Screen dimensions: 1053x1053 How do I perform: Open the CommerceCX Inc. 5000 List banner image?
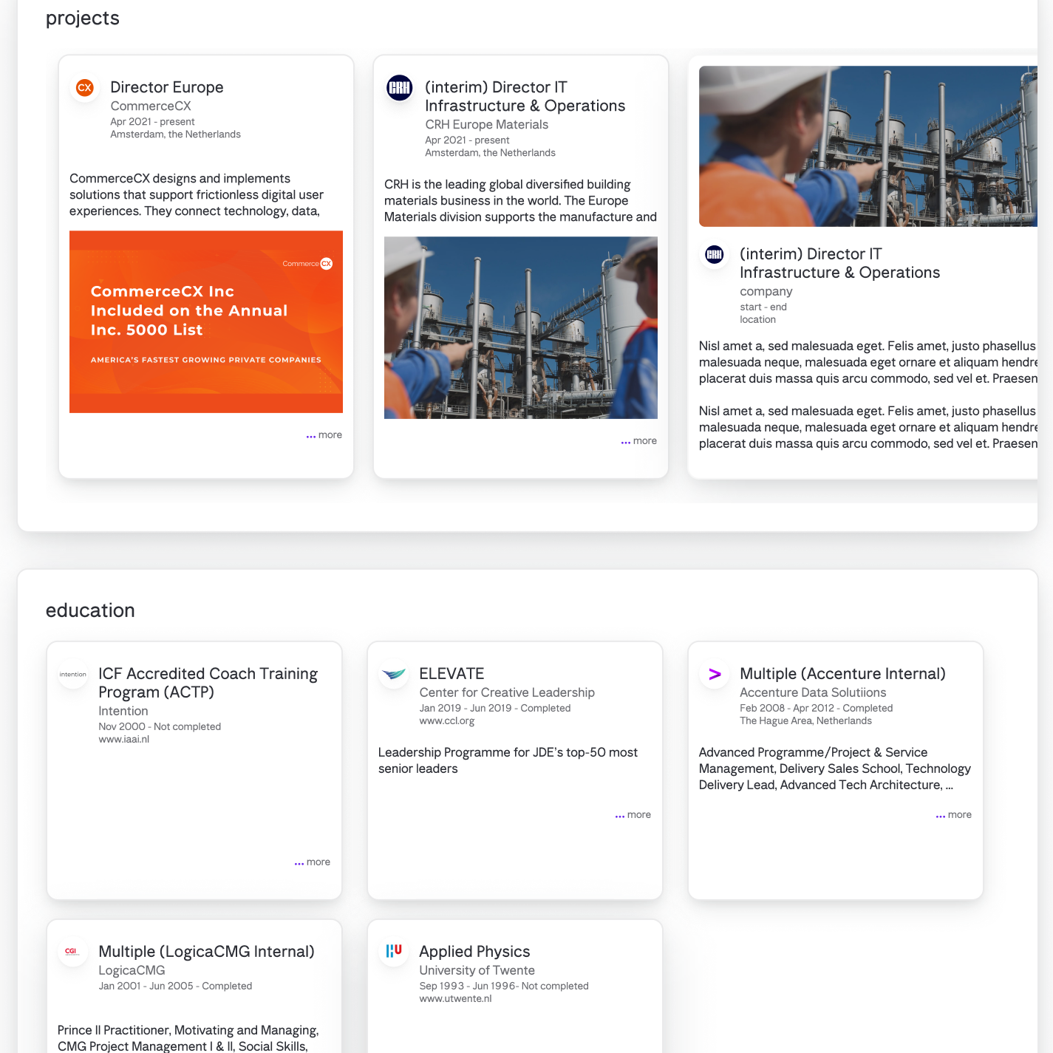pyautogui.click(x=206, y=322)
